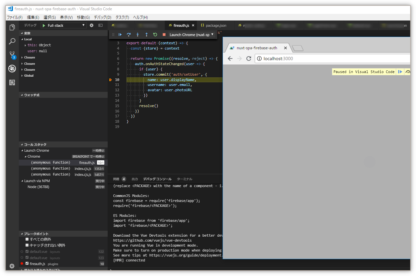Click the Step Into debug icon
Screen dimensions: 416x276
pos(137,34)
